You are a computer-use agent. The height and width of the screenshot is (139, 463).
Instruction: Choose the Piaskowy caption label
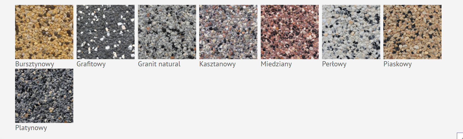click(x=398, y=64)
